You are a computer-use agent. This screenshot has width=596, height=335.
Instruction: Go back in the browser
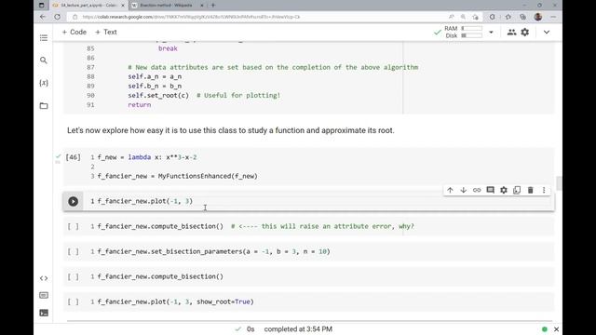coord(43,17)
